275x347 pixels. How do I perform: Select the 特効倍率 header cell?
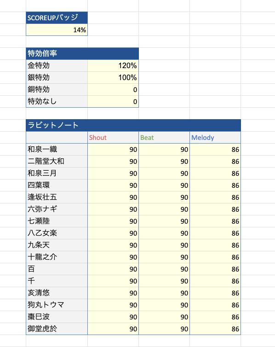[x=82, y=53]
